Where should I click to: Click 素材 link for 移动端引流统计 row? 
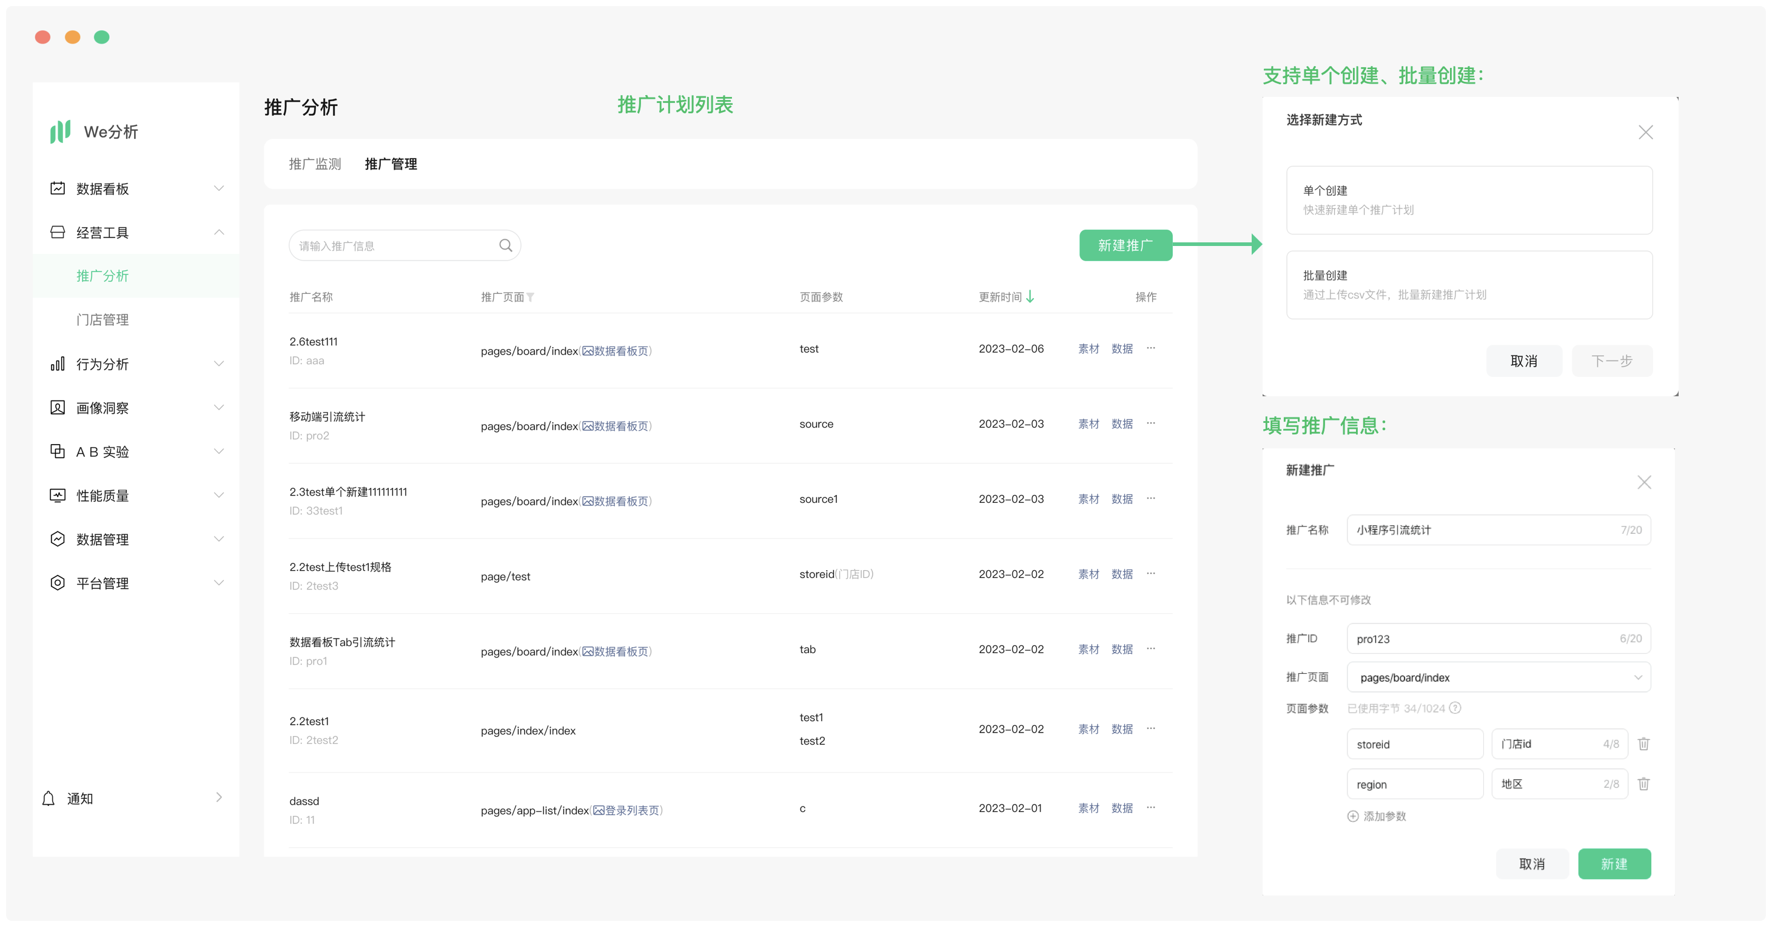1088,424
